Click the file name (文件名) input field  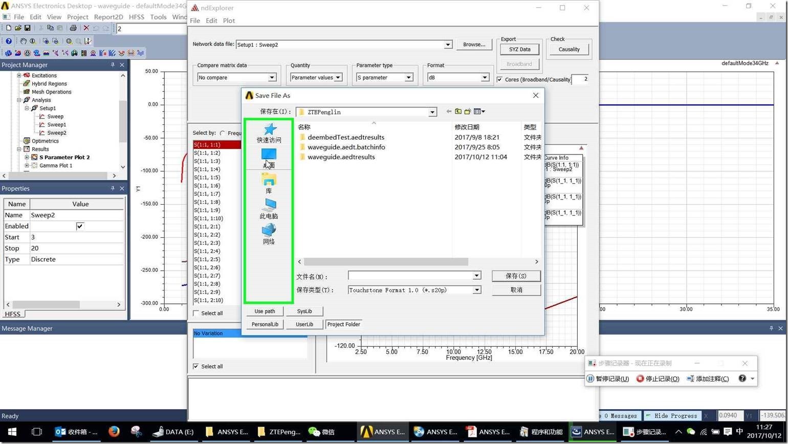click(x=410, y=276)
